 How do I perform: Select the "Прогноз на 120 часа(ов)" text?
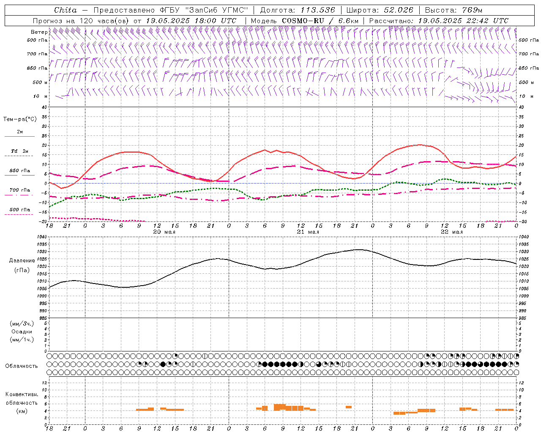81,21
